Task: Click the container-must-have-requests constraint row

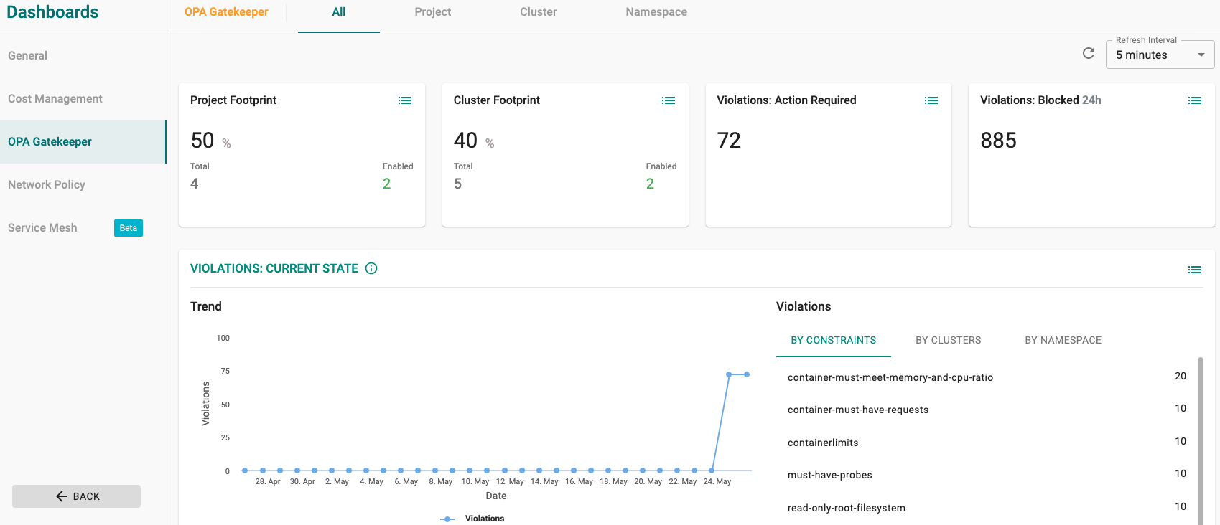Action: point(987,409)
